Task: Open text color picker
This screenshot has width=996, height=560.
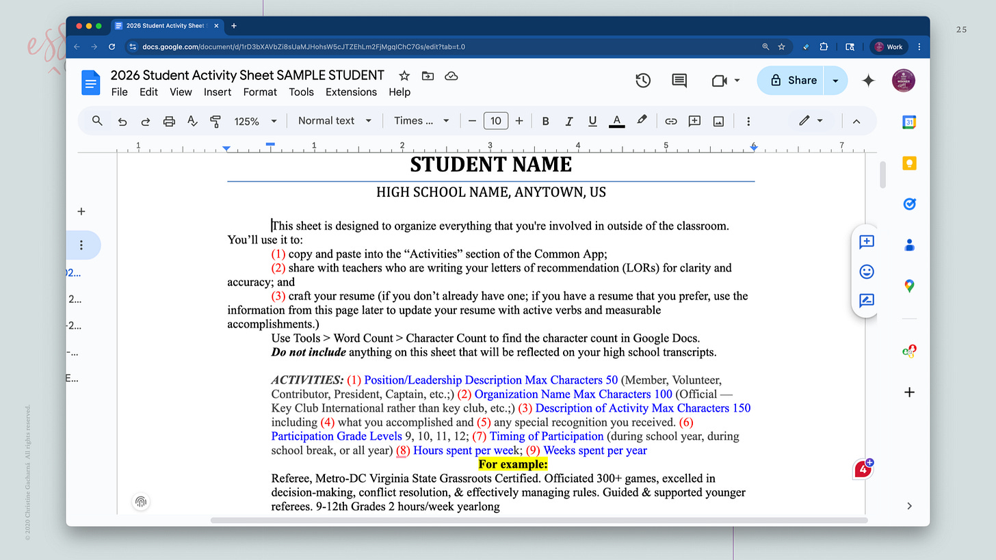Action: (x=617, y=121)
